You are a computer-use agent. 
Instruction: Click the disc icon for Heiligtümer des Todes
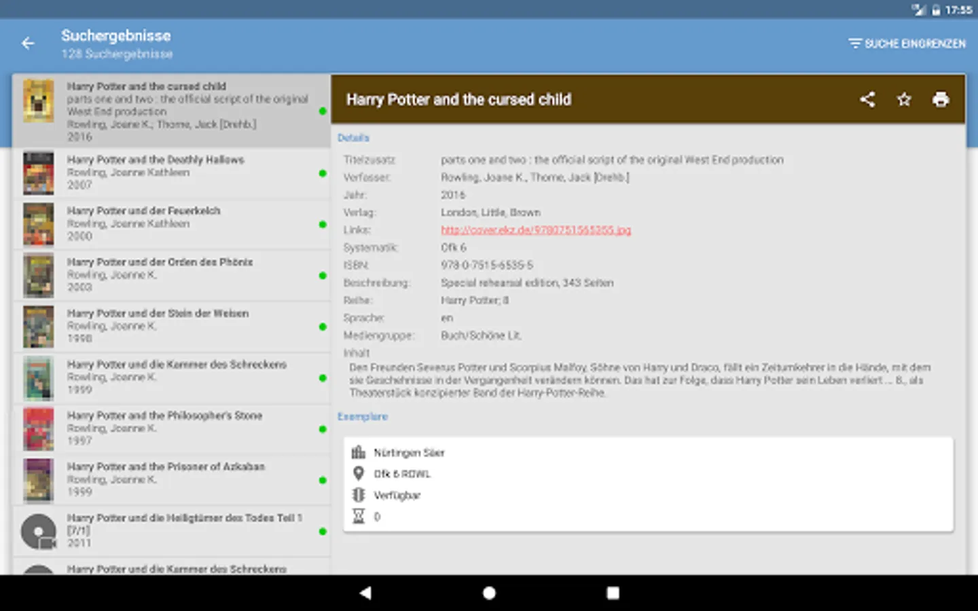pyautogui.click(x=39, y=532)
